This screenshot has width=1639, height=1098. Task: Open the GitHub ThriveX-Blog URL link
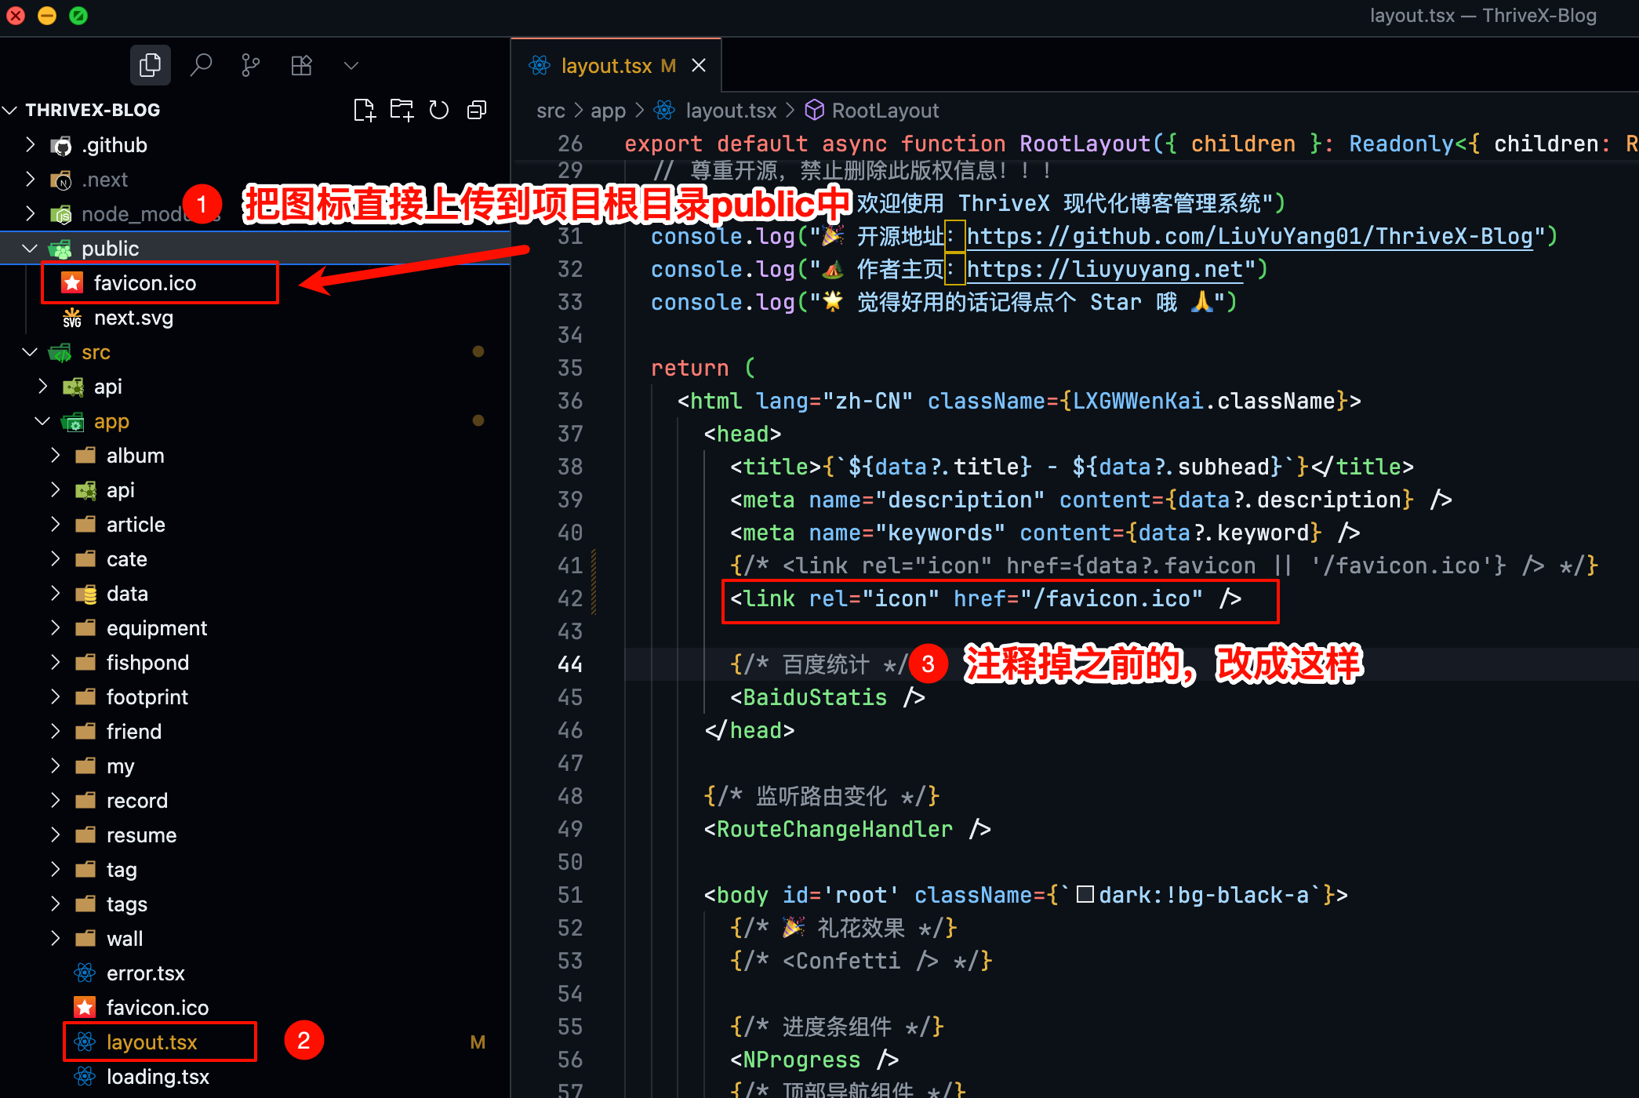(1250, 236)
